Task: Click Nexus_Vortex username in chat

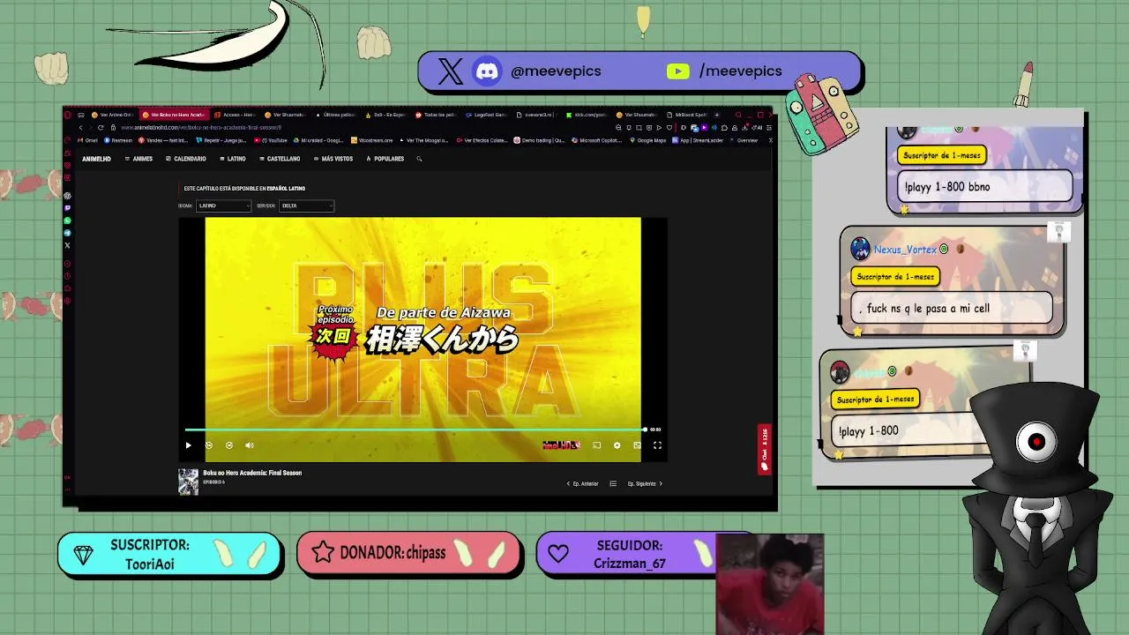Action: pyautogui.click(x=905, y=250)
